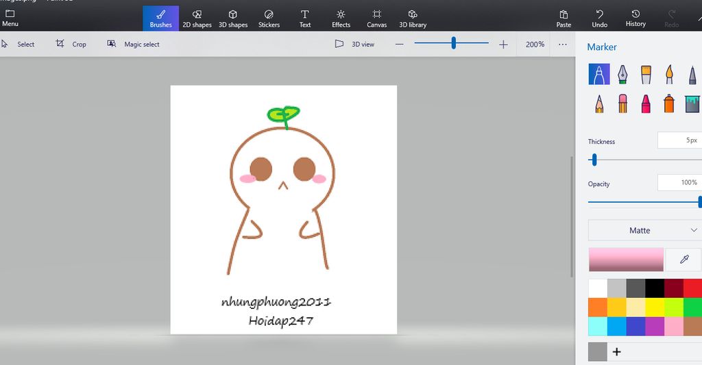The height and width of the screenshot is (365, 702).
Task: Choose the black color swatch
Action: (655, 288)
